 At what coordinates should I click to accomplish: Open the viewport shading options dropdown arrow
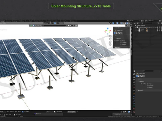[x=131, y=23]
